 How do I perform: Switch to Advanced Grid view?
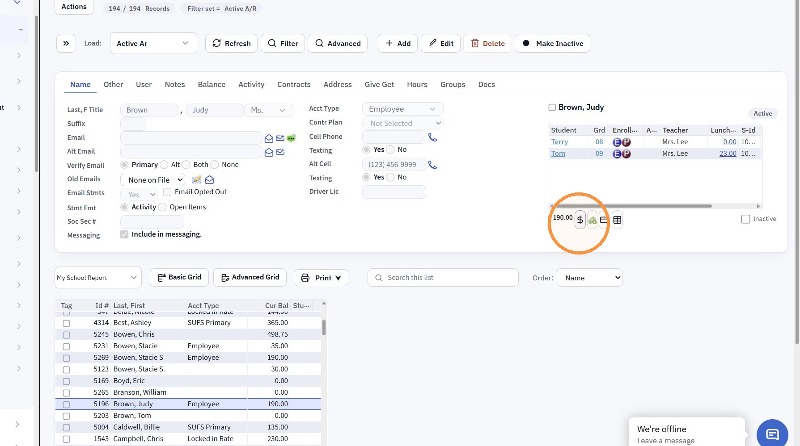click(x=250, y=277)
